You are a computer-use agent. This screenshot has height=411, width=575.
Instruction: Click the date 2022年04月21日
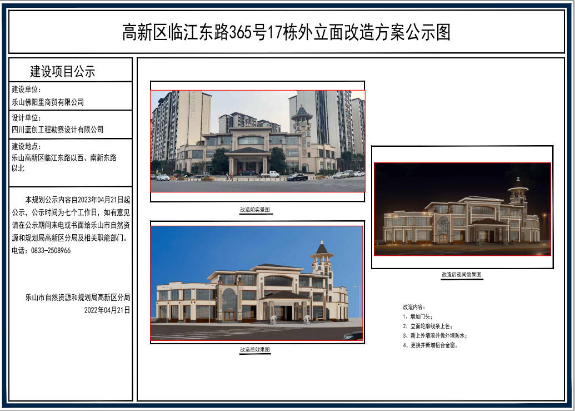pyautogui.click(x=107, y=310)
